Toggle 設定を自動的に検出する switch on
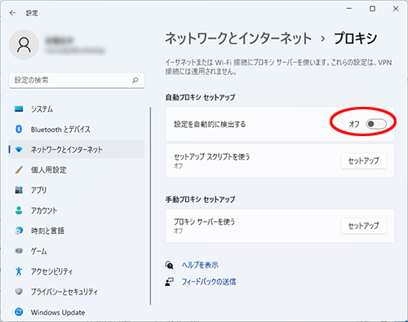Screen dimensions: 408x322 tap(376, 124)
